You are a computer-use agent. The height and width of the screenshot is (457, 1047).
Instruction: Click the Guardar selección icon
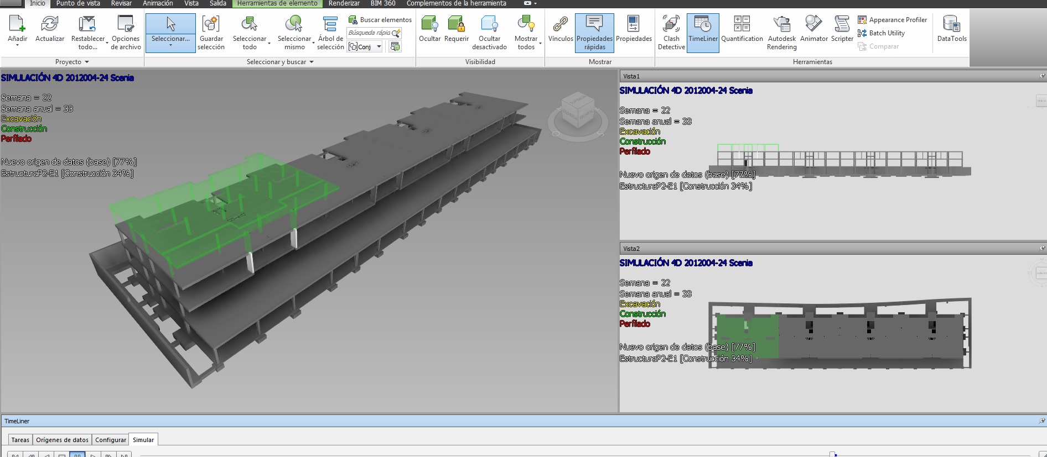click(211, 24)
